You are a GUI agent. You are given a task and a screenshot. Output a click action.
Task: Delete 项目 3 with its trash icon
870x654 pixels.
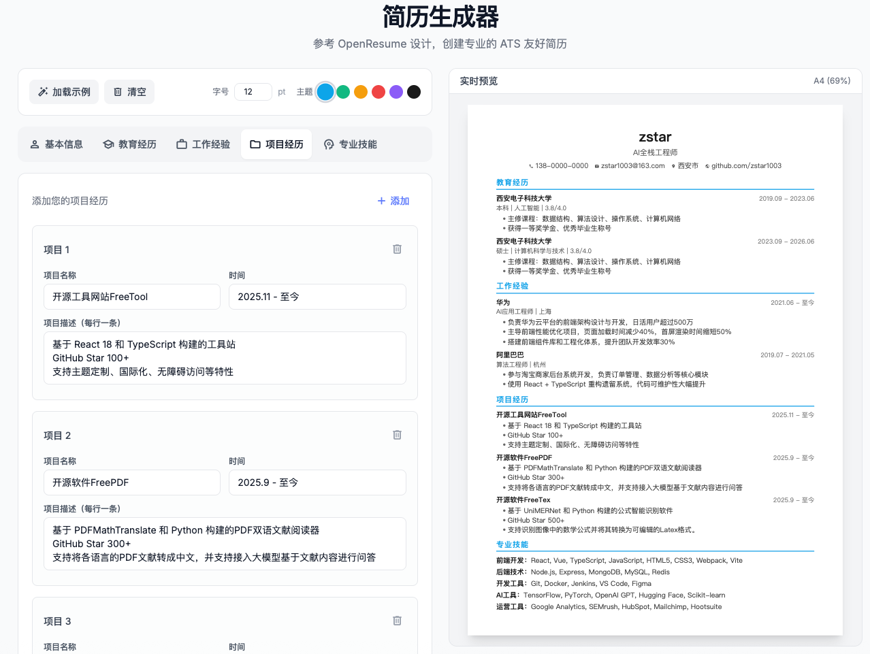tap(397, 621)
